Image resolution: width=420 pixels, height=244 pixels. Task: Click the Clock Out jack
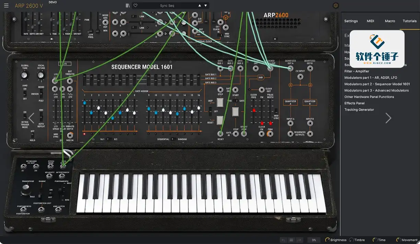(261, 90)
